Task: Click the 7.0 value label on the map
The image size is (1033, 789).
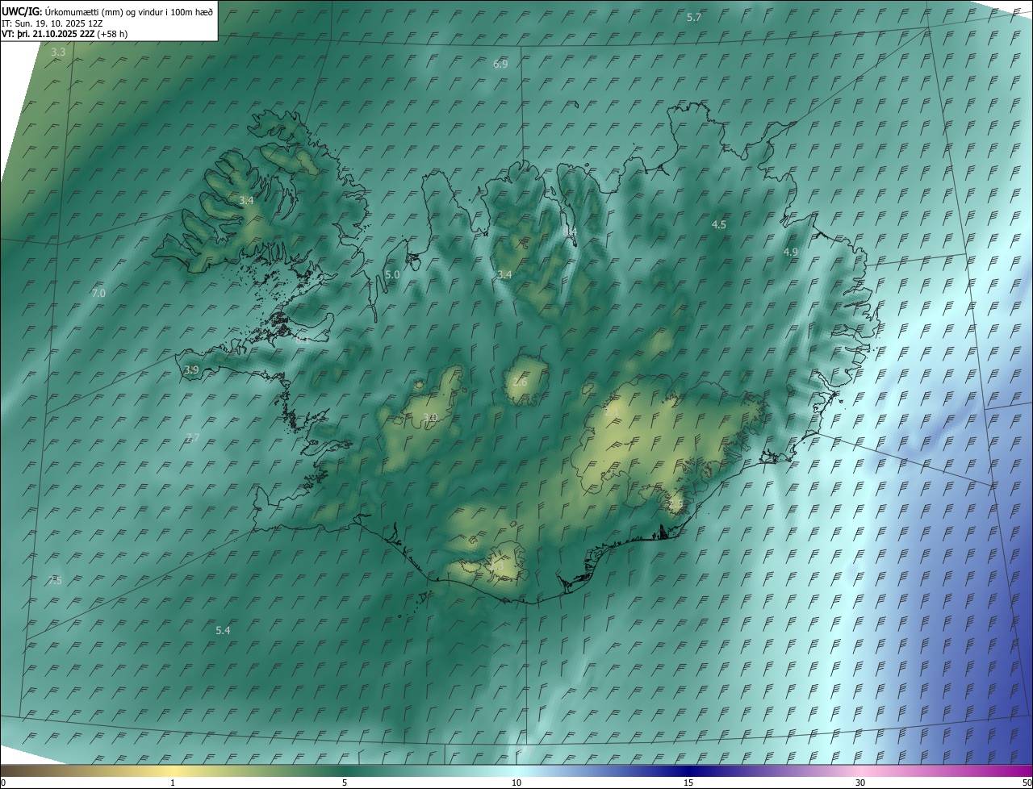Action: [x=98, y=294]
